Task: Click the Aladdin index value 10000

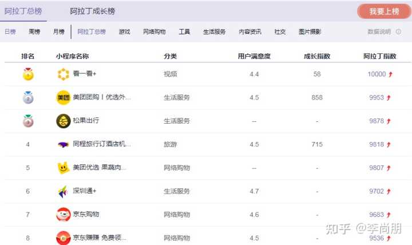Action: click(x=377, y=74)
